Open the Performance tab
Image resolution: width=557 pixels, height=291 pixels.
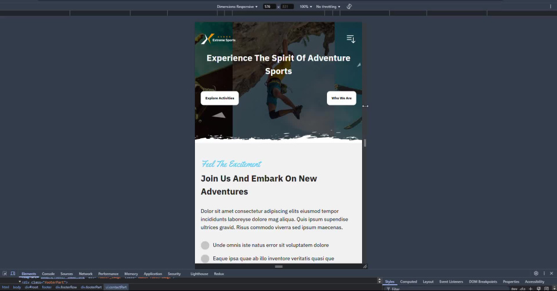[109, 274]
